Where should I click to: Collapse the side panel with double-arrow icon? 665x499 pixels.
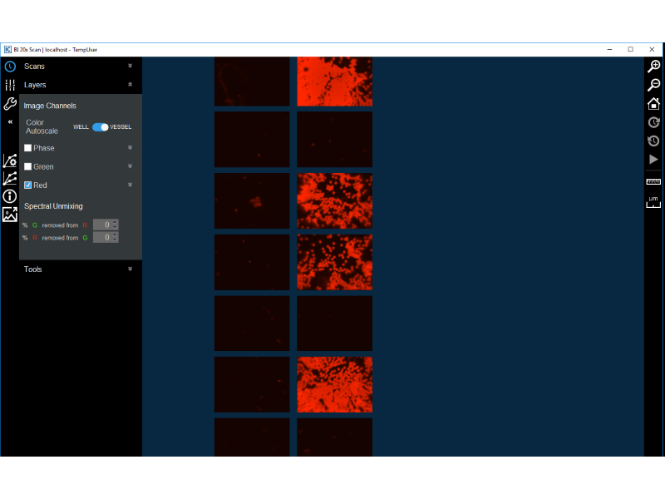10,121
